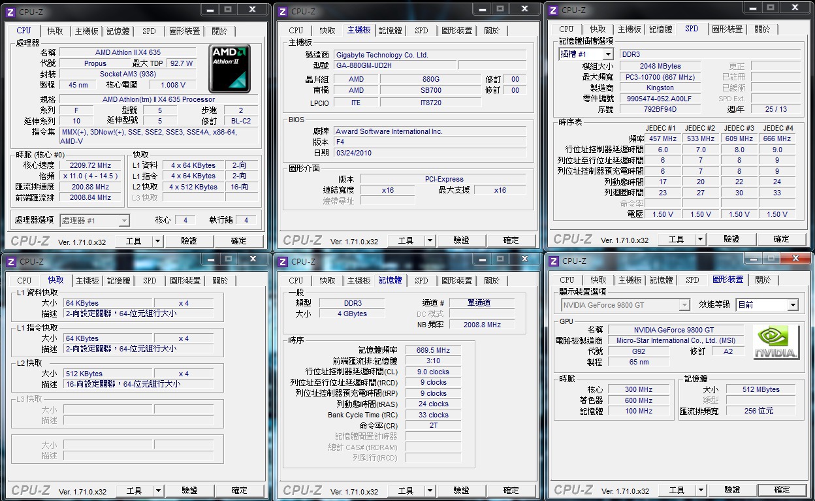Click the code name value Propus
815x501 pixels.
tap(95, 63)
